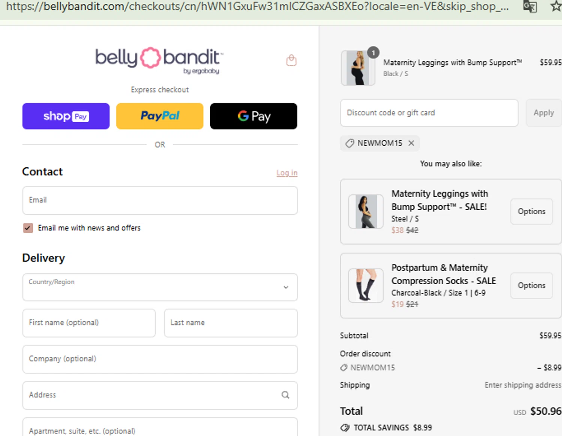Open Options for Maternity Leggings SALE item
The height and width of the screenshot is (436, 562).
coord(531,212)
